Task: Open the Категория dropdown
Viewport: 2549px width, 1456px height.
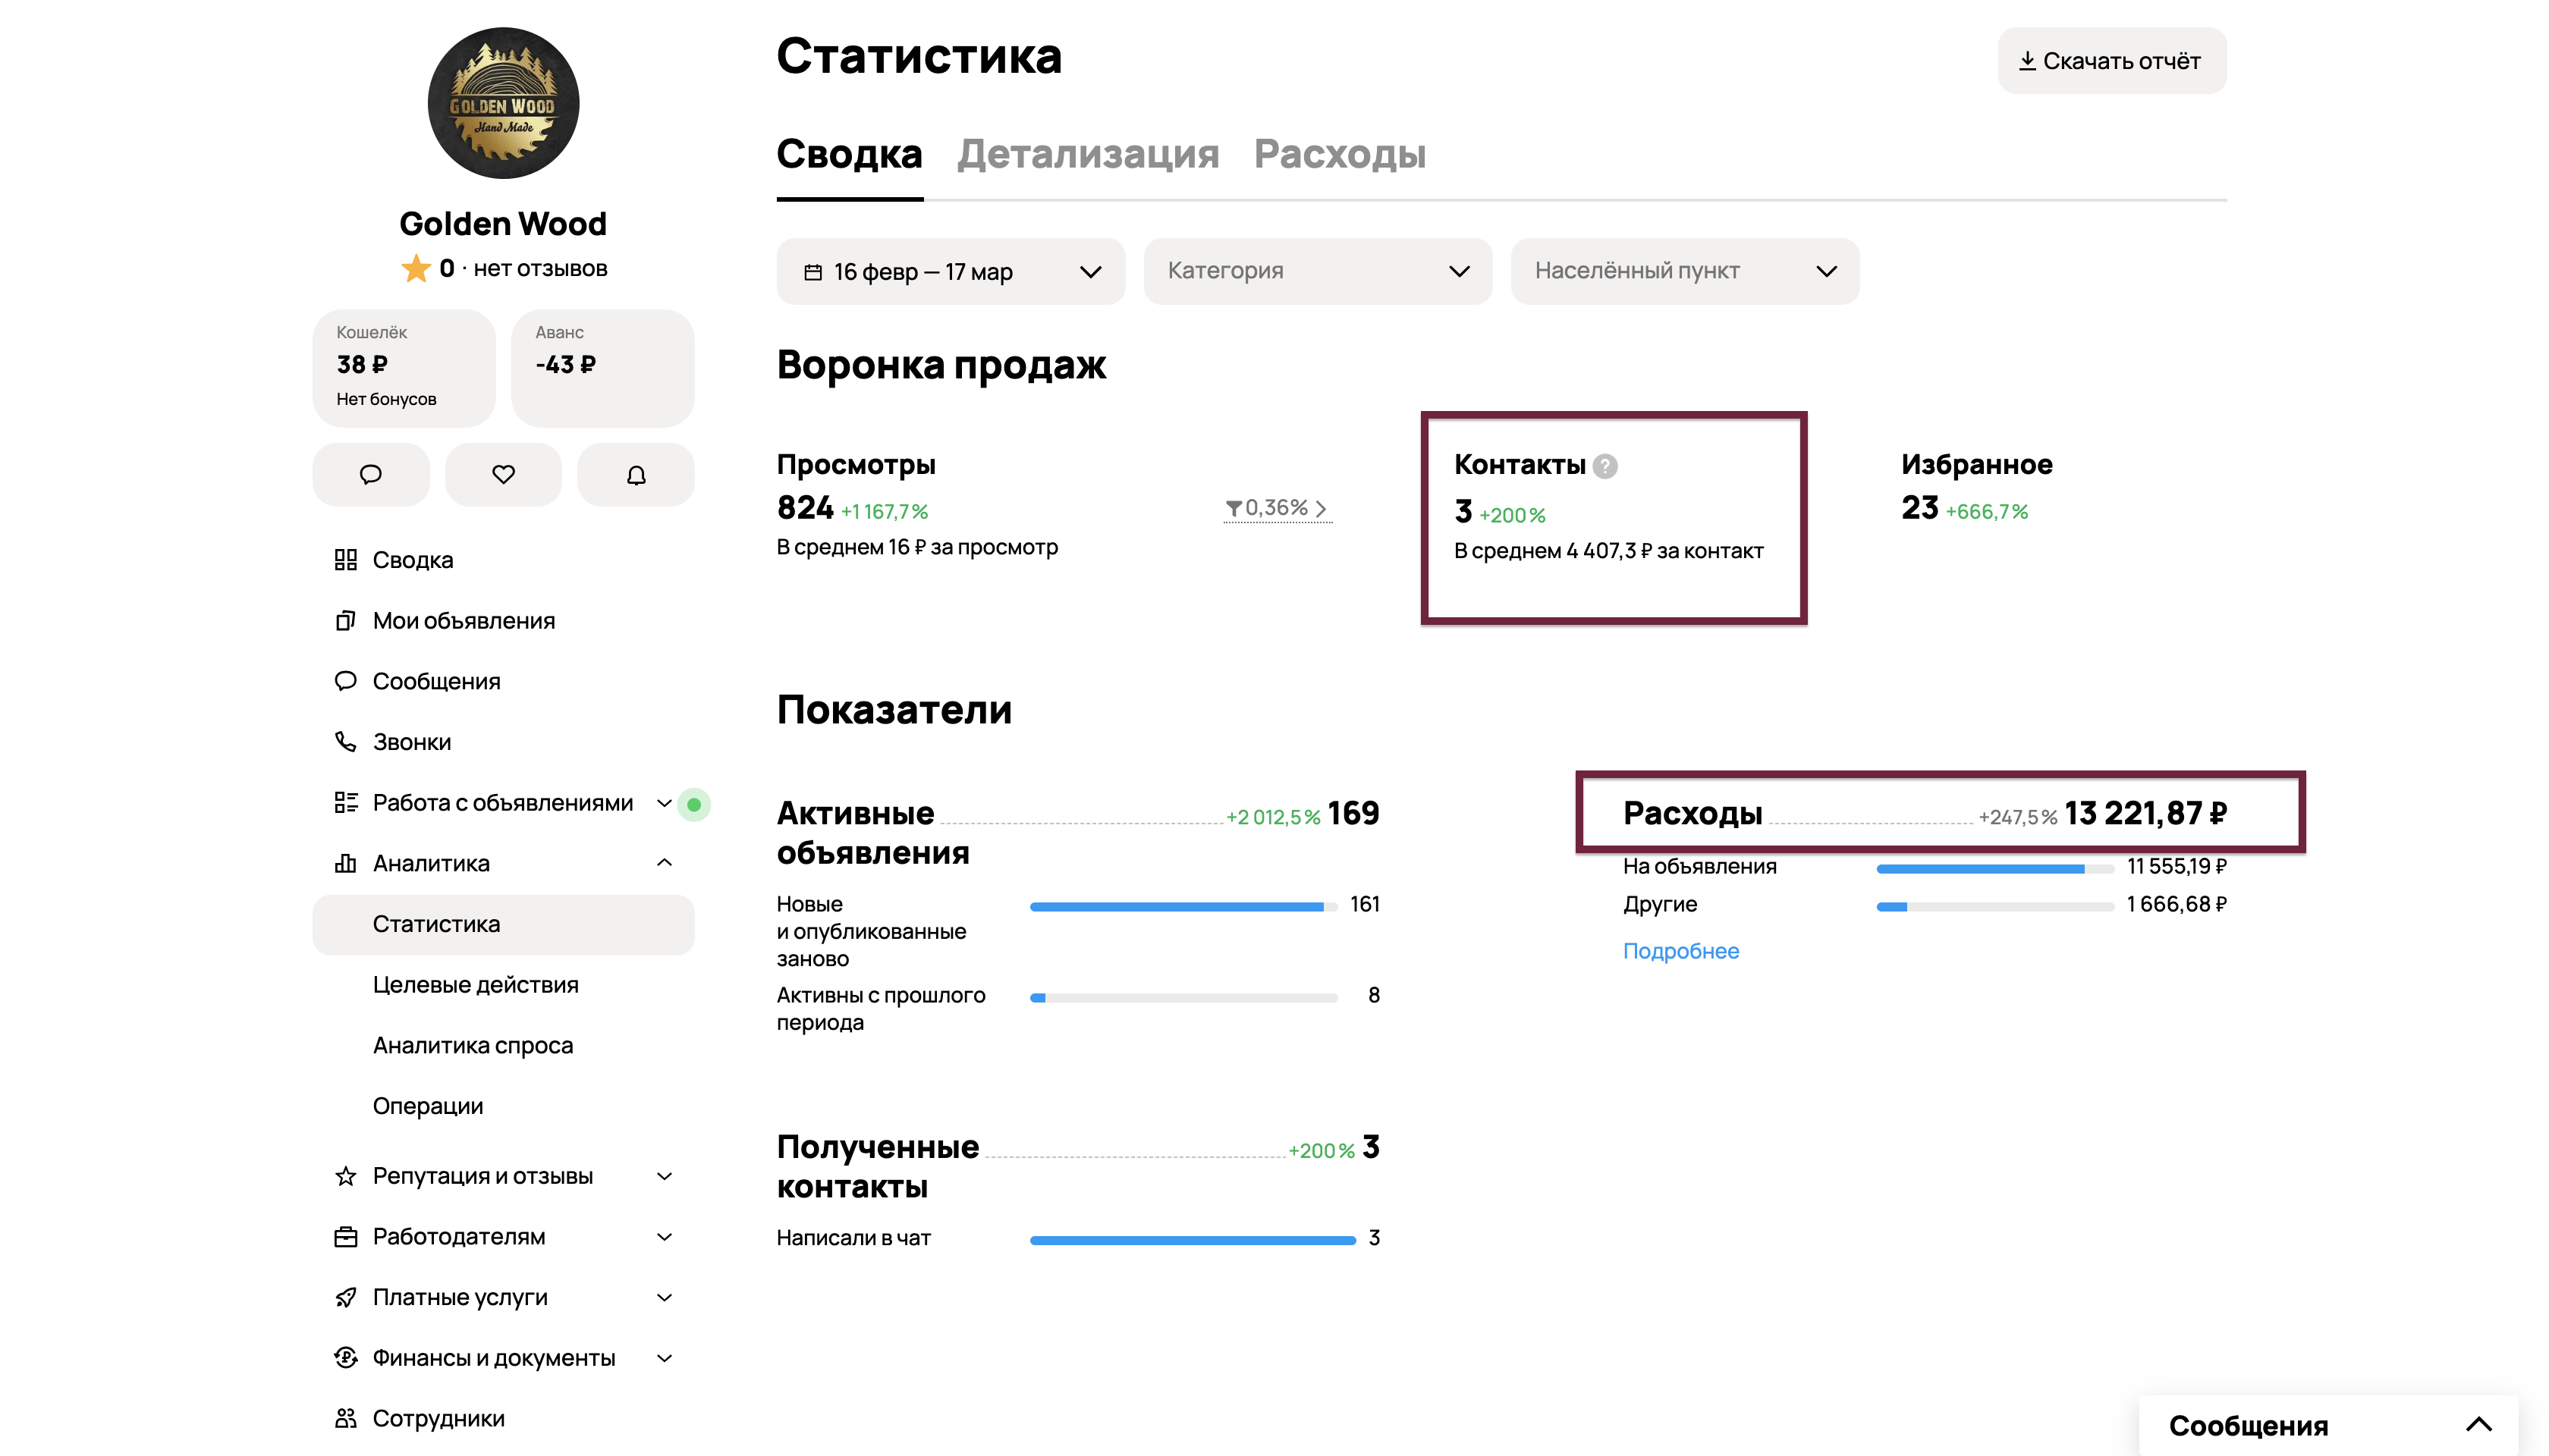Action: tap(1318, 271)
